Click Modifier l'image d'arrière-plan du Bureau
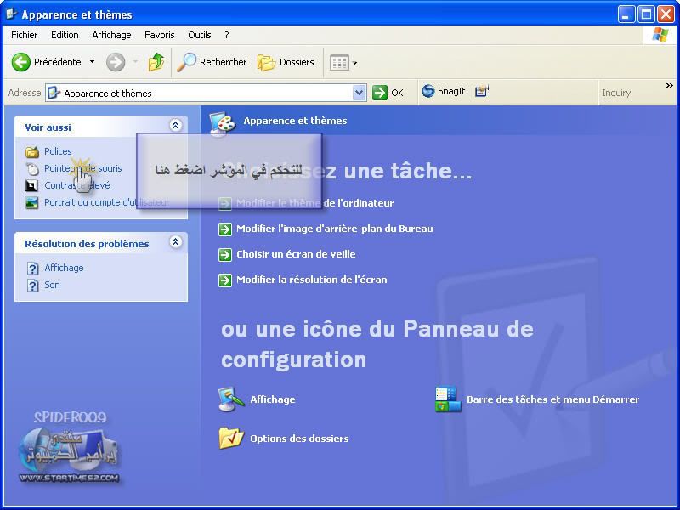The width and height of the screenshot is (680, 510). 334,229
